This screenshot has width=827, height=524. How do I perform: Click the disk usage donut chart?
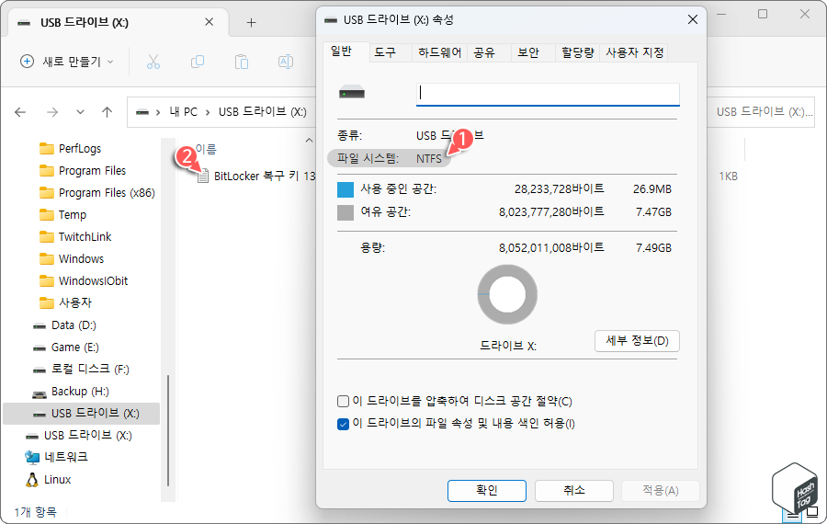click(507, 294)
